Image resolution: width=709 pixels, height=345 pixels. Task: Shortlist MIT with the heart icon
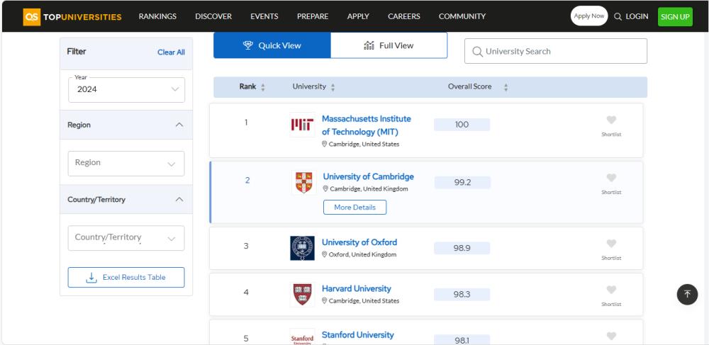pyautogui.click(x=611, y=120)
